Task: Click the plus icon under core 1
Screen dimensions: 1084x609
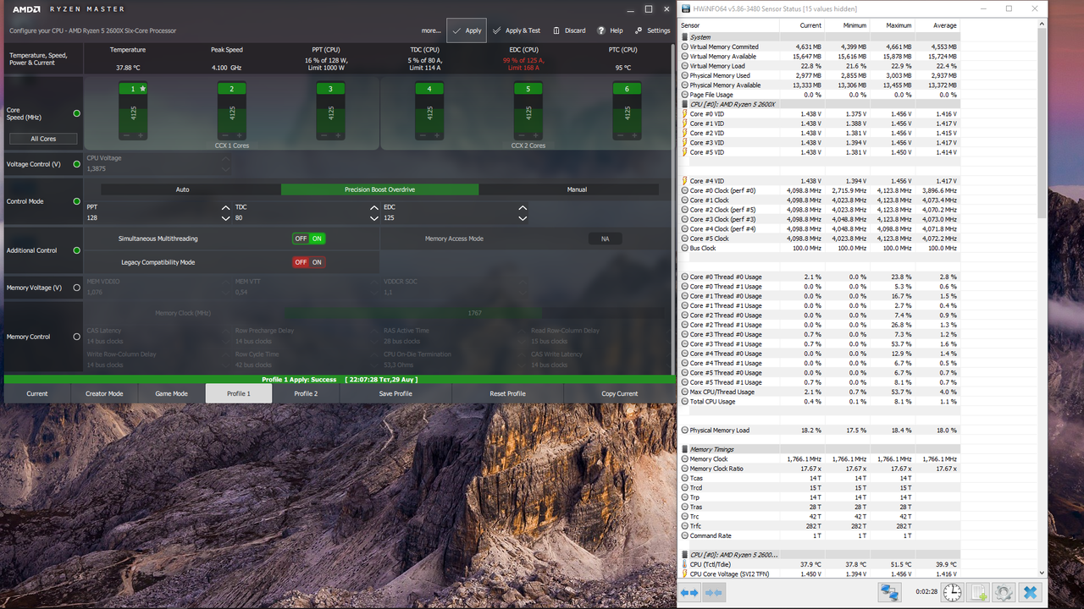Action: pyautogui.click(x=140, y=135)
